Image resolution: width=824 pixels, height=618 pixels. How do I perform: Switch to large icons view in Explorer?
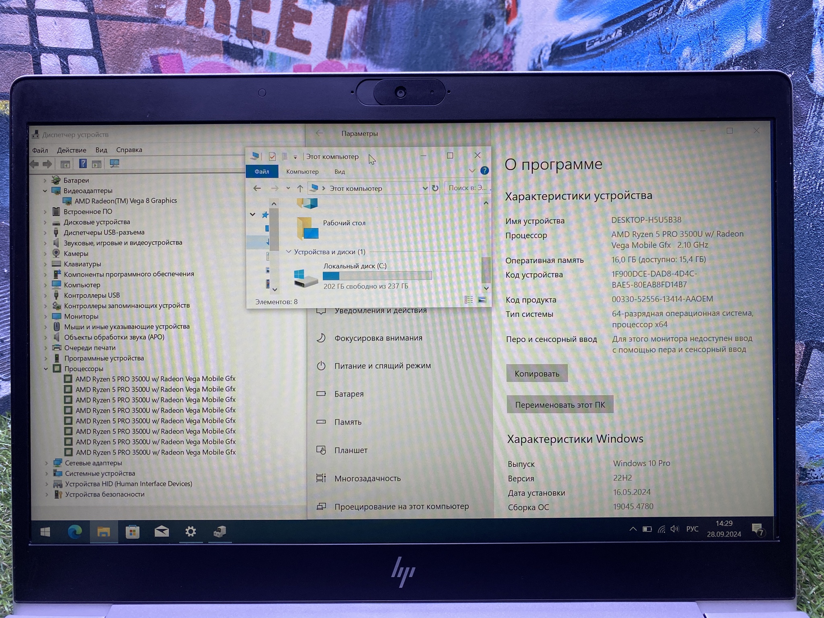click(482, 300)
